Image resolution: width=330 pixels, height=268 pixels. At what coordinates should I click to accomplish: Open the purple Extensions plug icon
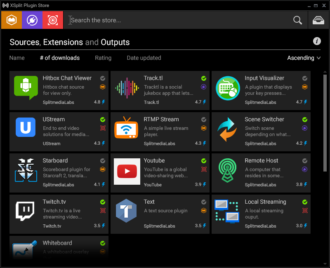coord(32,20)
